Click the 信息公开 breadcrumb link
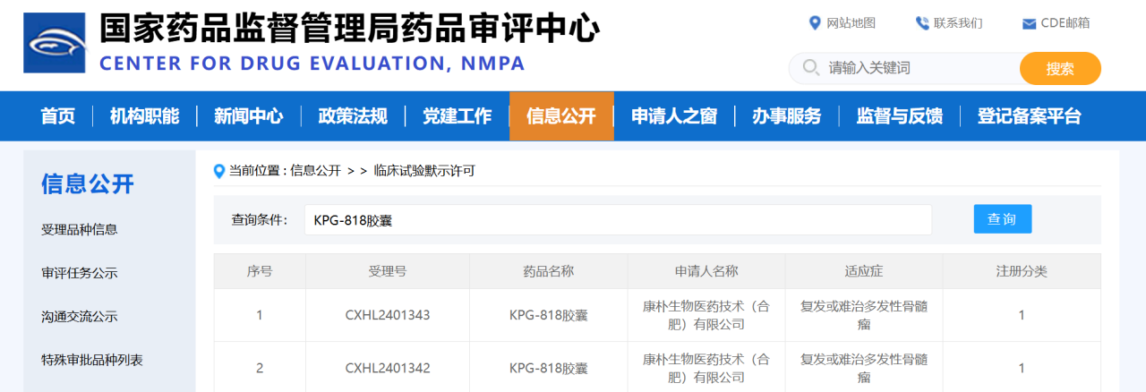The width and height of the screenshot is (1146, 392). pos(315,171)
